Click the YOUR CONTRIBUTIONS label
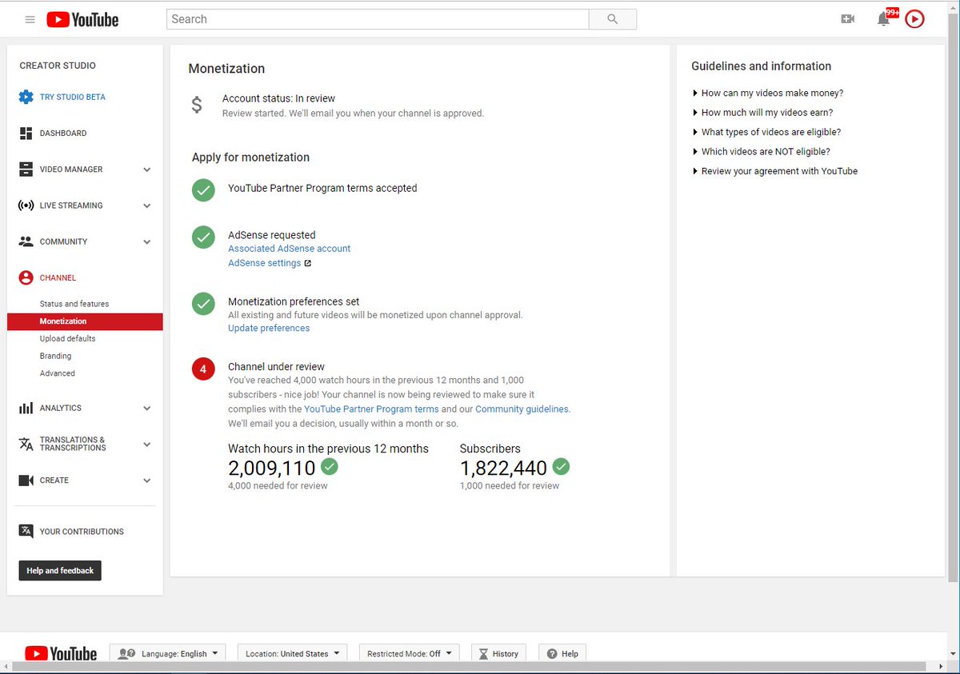The height and width of the screenshot is (674, 960). tap(82, 532)
